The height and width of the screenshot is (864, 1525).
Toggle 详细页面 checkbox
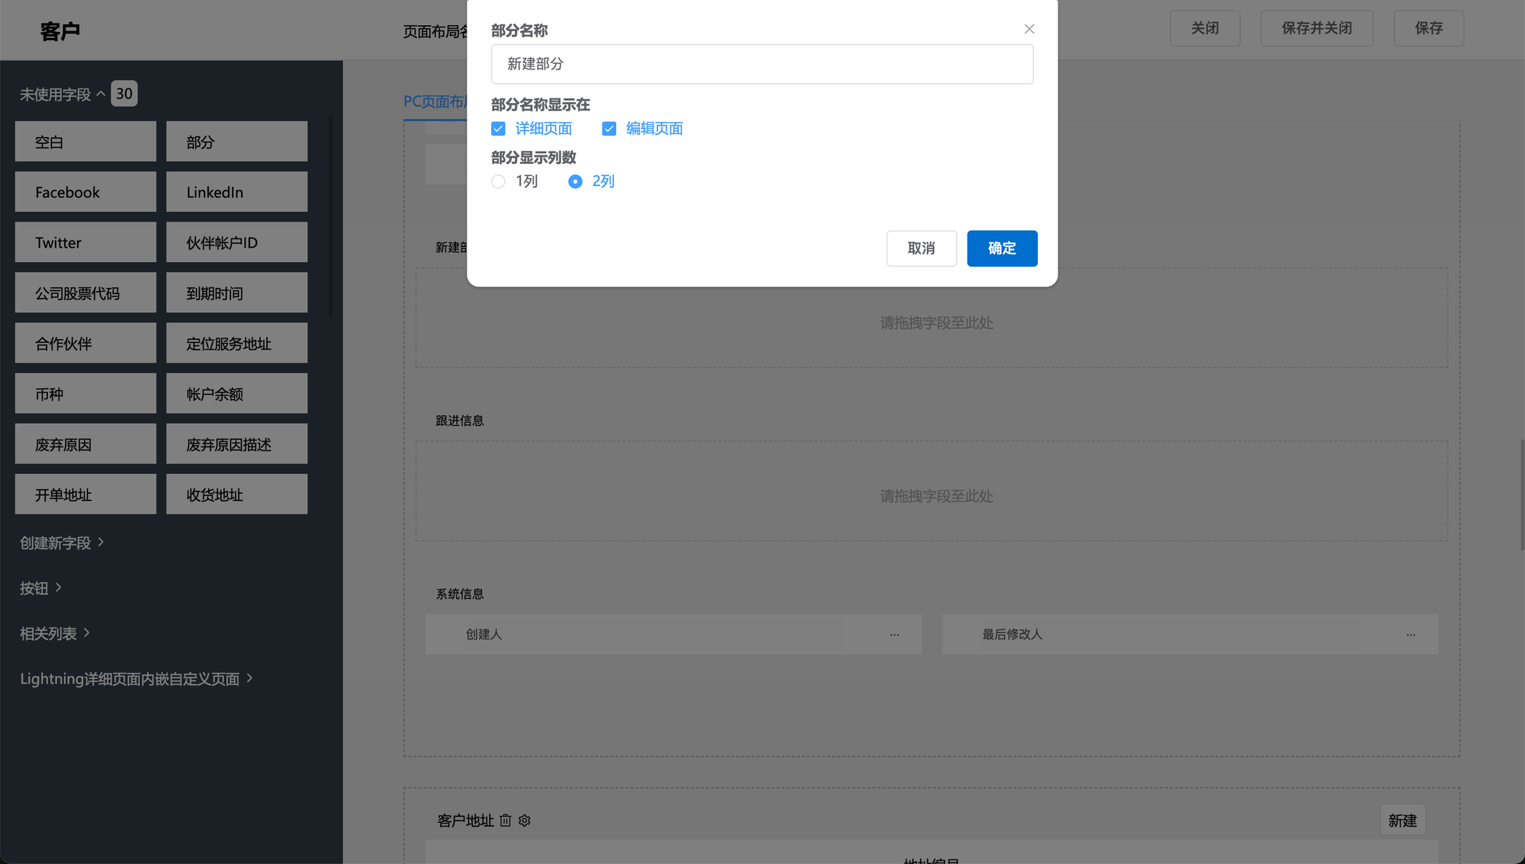[x=499, y=129]
